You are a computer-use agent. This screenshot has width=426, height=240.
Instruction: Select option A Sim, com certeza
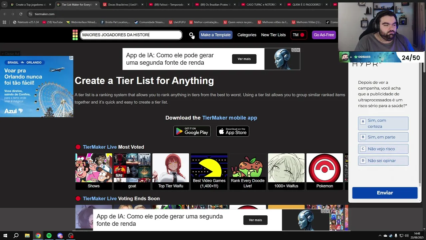tap(383, 123)
